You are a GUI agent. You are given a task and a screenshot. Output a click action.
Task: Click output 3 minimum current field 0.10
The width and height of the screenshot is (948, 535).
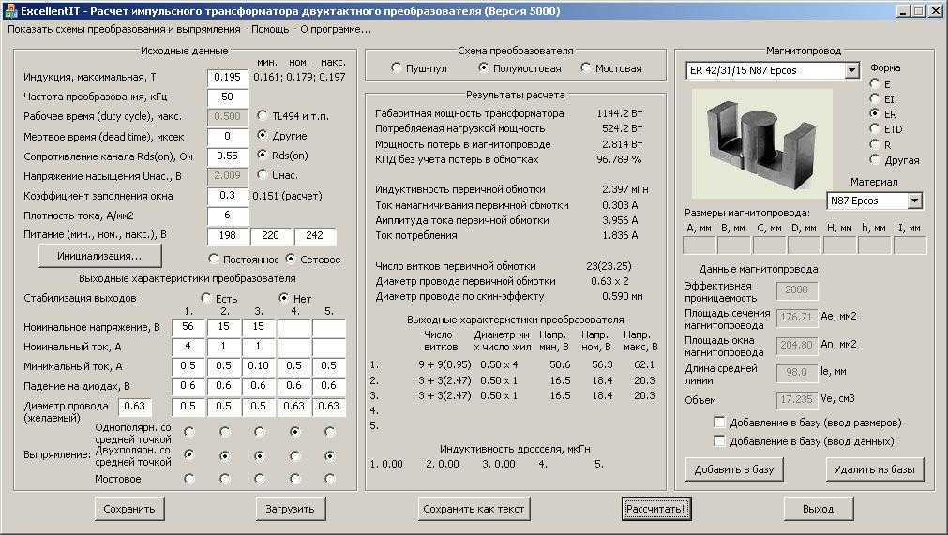pyautogui.click(x=259, y=366)
